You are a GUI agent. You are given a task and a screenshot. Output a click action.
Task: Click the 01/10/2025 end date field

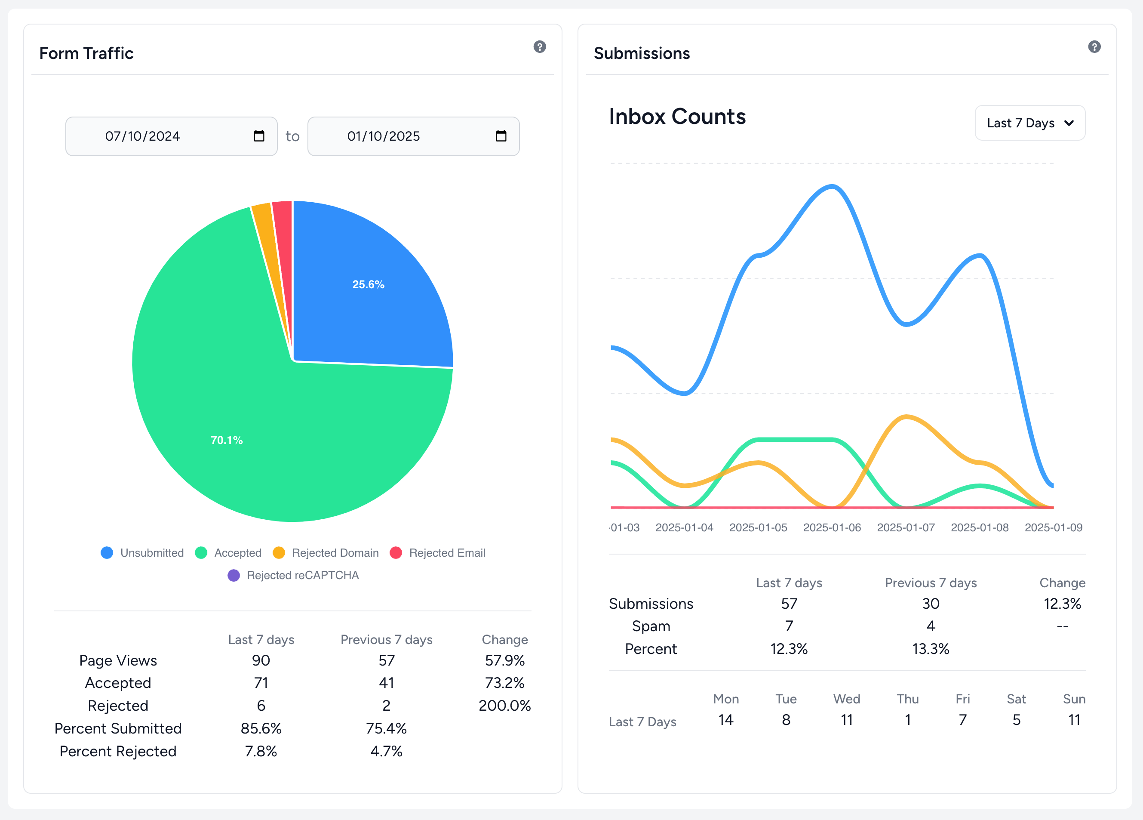click(384, 136)
